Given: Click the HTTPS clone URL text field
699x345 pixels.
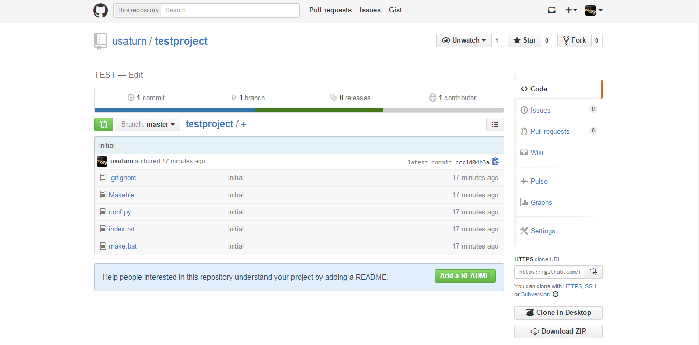Looking at the screenshot, I should (549, 272).
